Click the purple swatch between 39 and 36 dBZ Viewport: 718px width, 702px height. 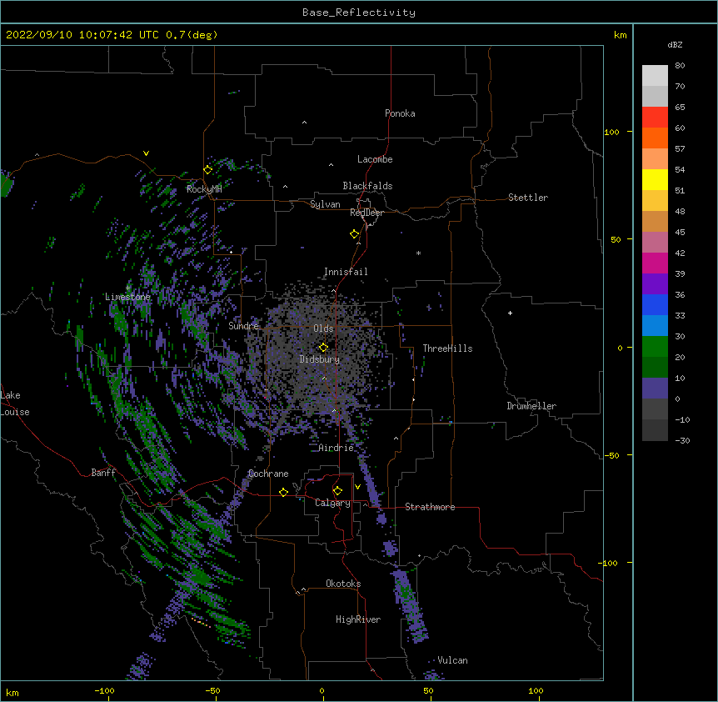point(655,284)
